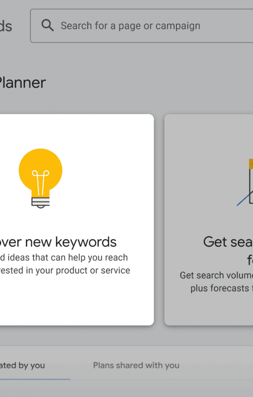The image size is (253, 397).
Task: Click the 'Get search volume' description line
Action: click(217, 275)
